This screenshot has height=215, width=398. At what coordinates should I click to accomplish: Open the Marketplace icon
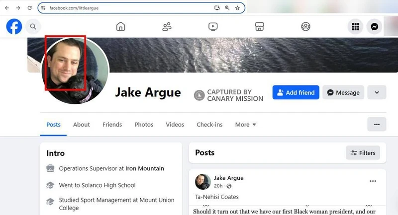pyautogui.click(x=259, y=27)
